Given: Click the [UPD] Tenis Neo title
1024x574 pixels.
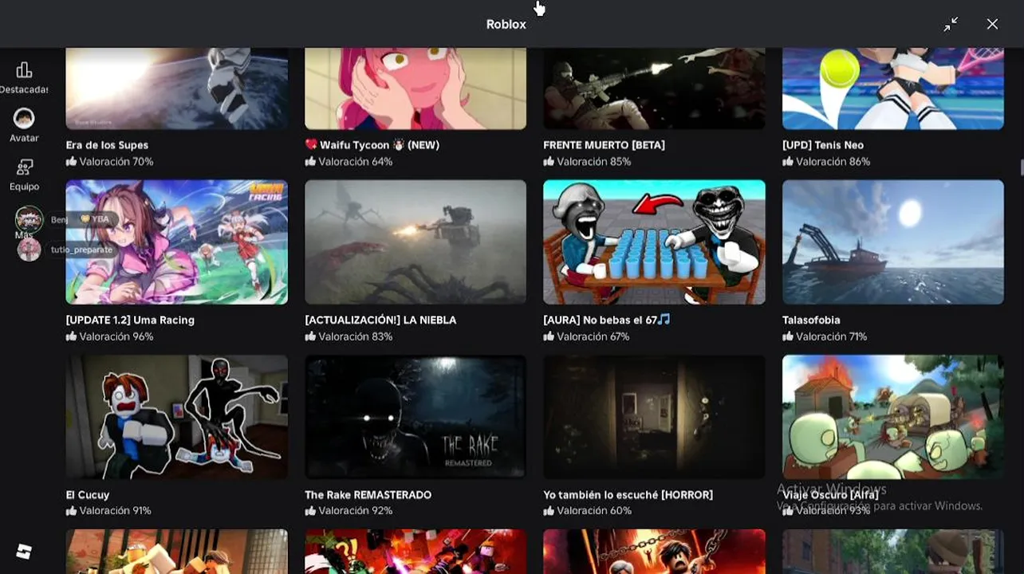Looking at the screenshot, I should point(823,145).
